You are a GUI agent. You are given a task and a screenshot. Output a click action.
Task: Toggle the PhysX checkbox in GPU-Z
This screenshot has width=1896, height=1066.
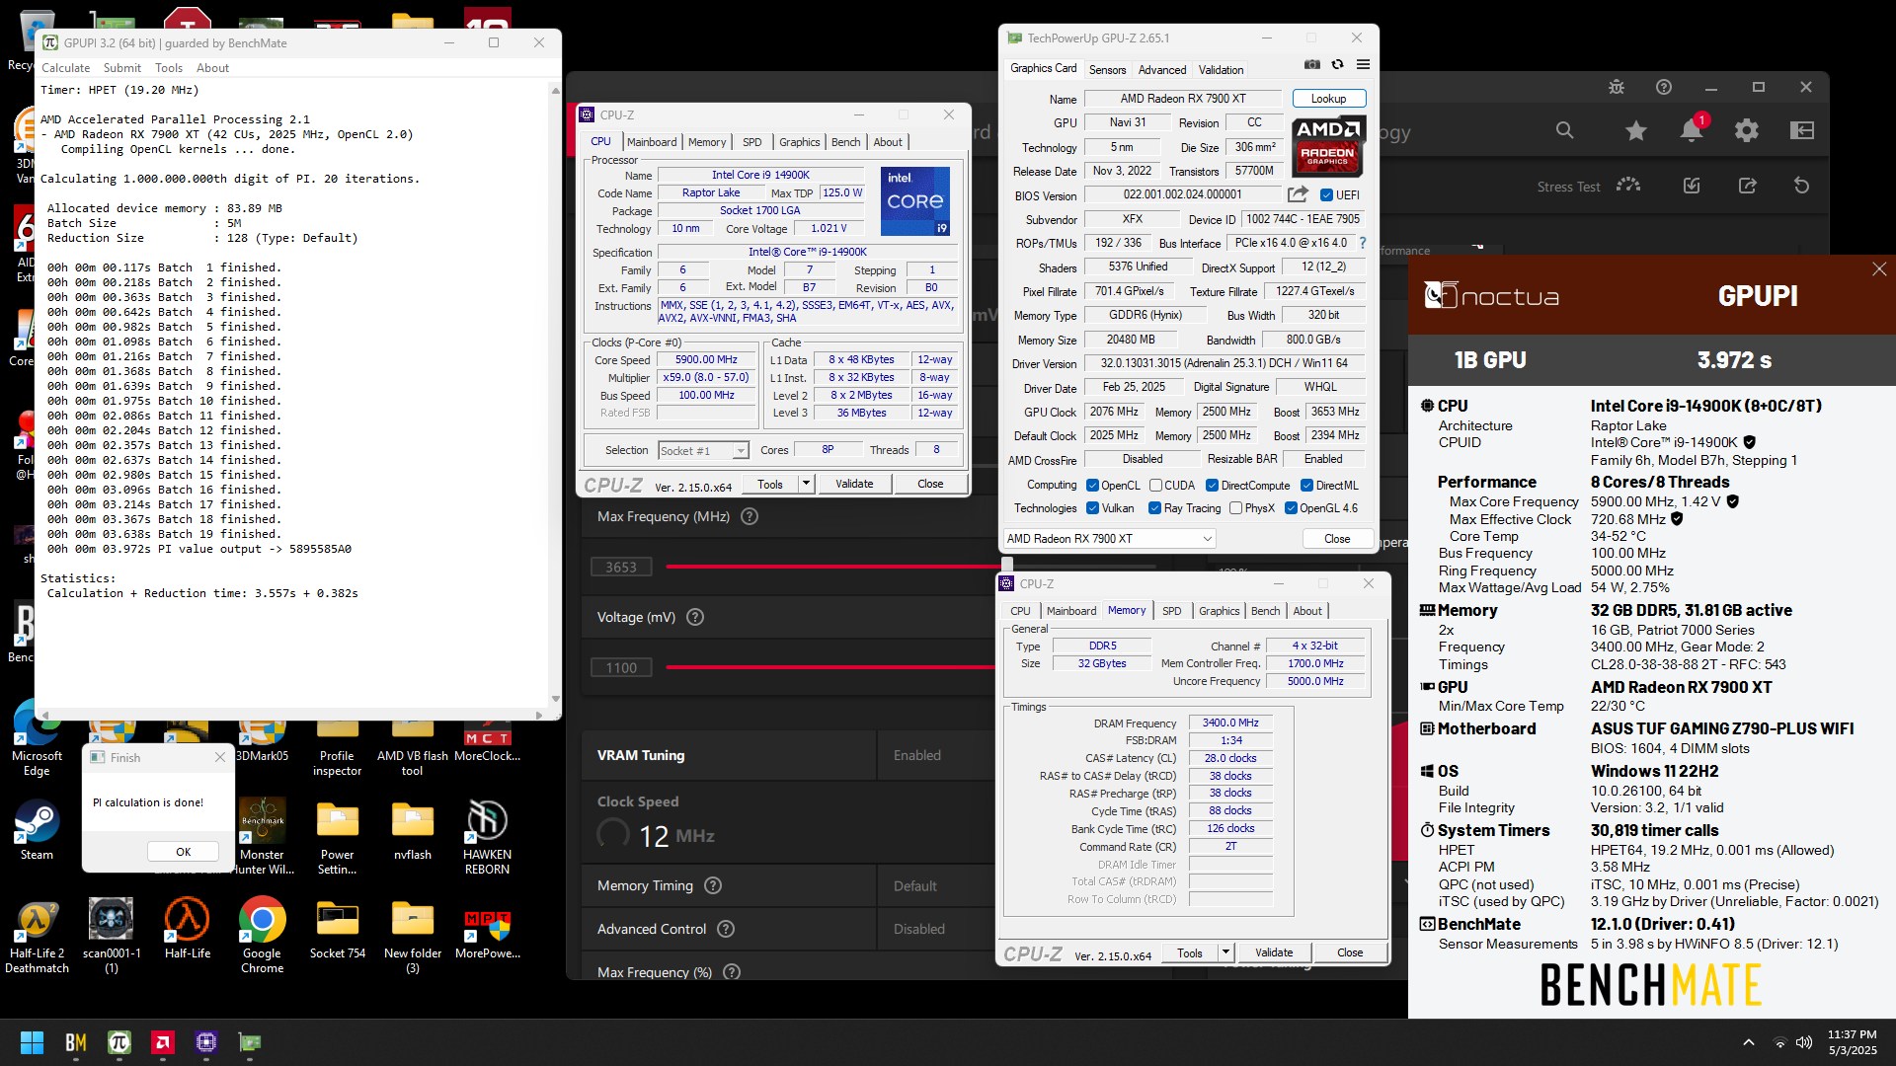(x=1235, y=508)
